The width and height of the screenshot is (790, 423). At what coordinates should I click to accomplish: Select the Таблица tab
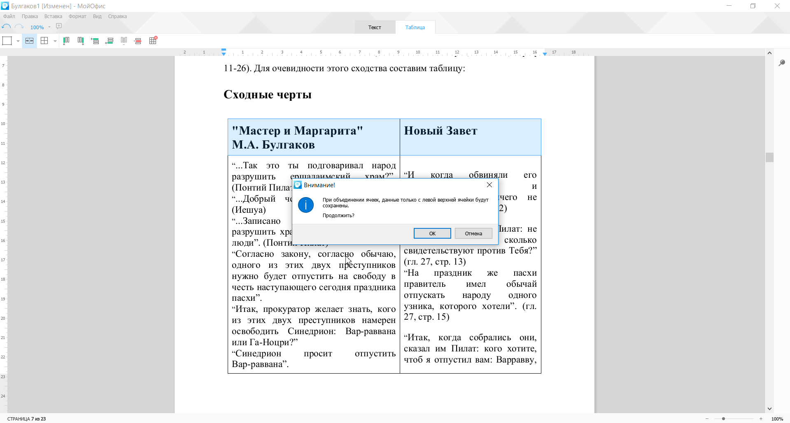[x=415, y=27]
